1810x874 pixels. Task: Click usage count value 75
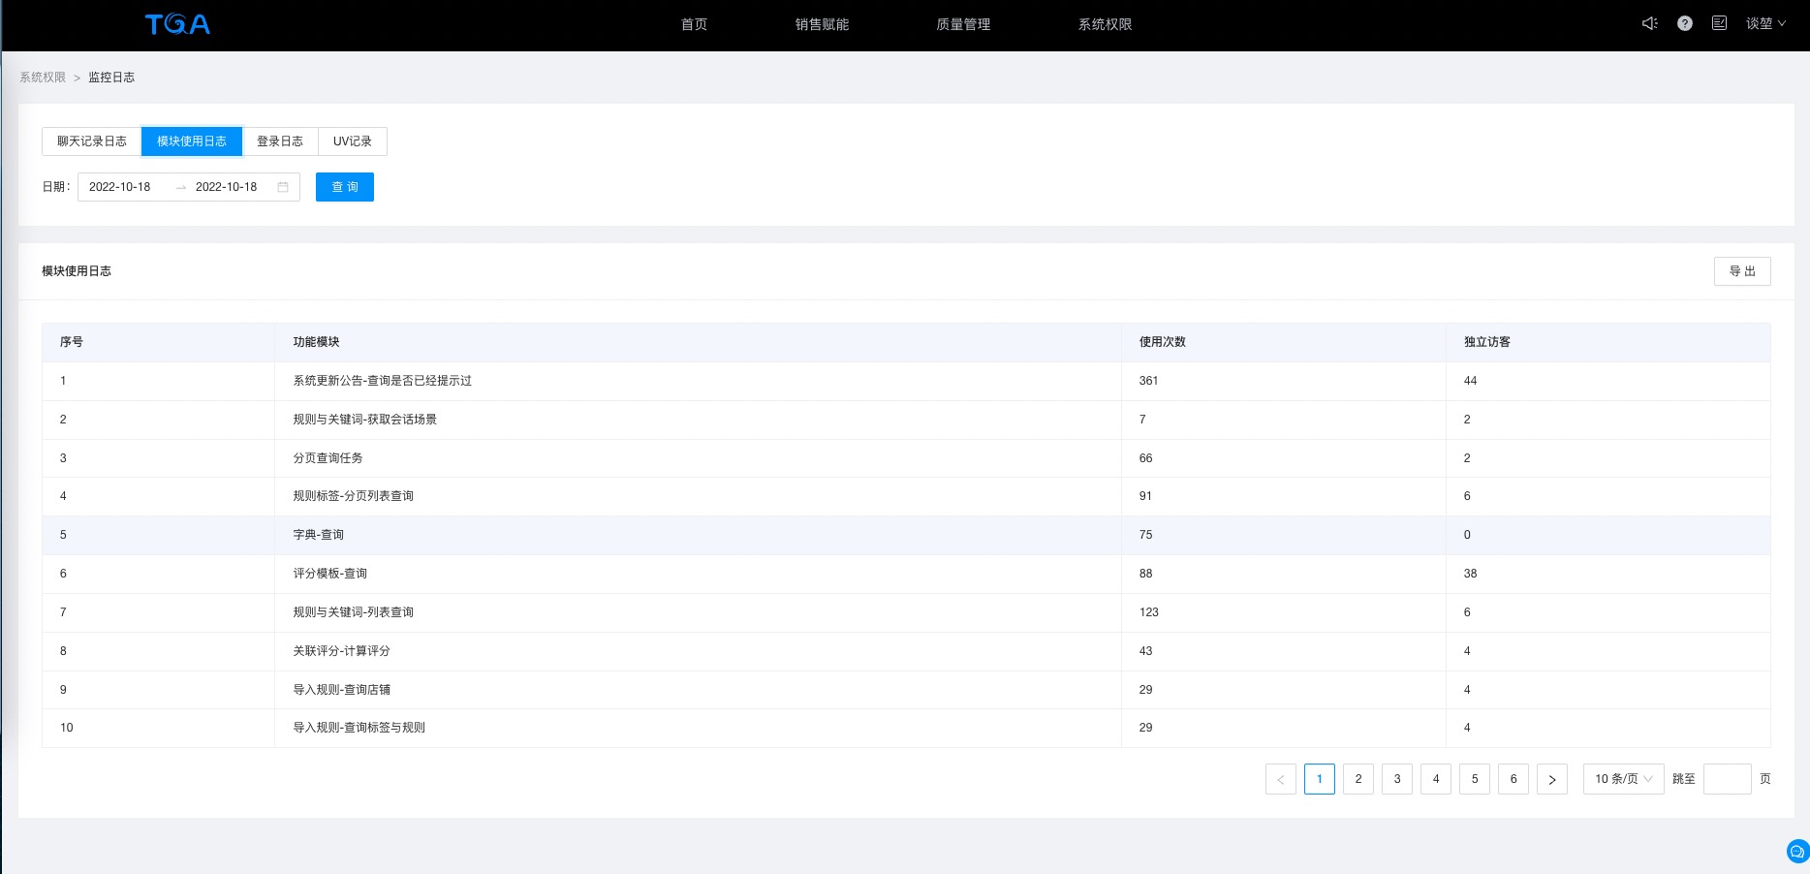tap(1145, 535)
